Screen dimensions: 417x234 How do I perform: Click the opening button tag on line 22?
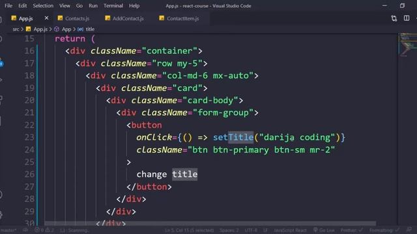(x=144, y=125)
